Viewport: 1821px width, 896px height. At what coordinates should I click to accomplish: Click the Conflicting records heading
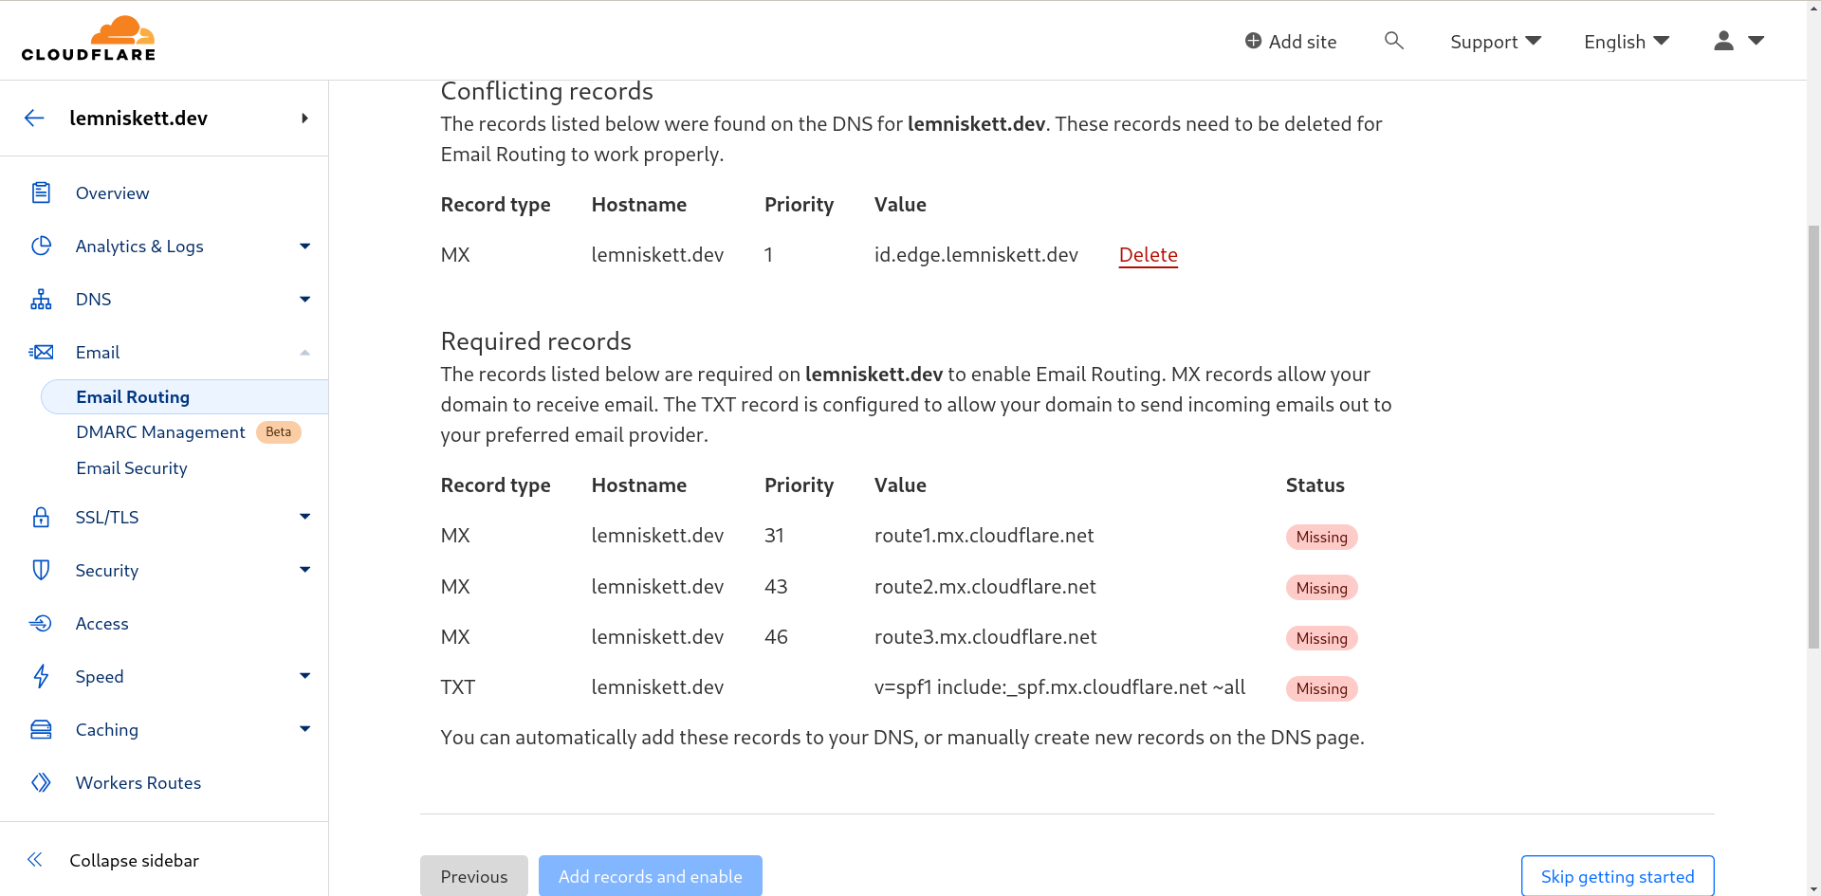546,91
